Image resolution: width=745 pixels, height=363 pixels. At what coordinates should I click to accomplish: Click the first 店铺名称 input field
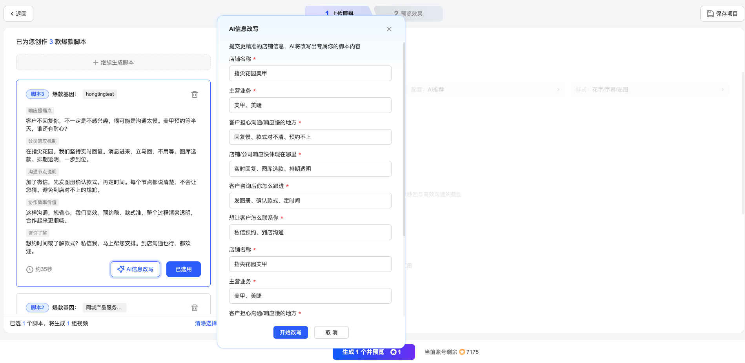(x=310, y=73)
